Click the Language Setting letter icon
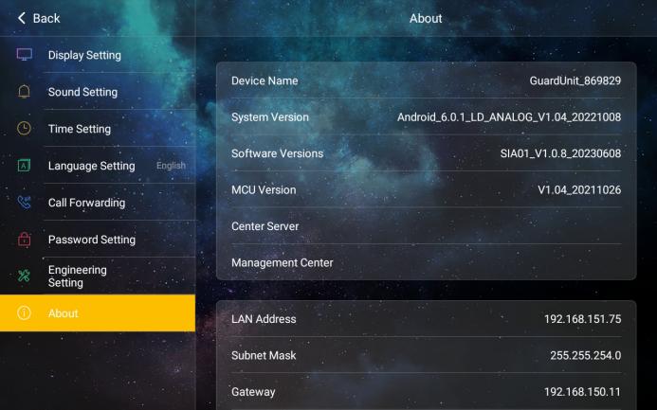Image resolution: width=657 pixels, height=410 pixels. tap(24, 166)
